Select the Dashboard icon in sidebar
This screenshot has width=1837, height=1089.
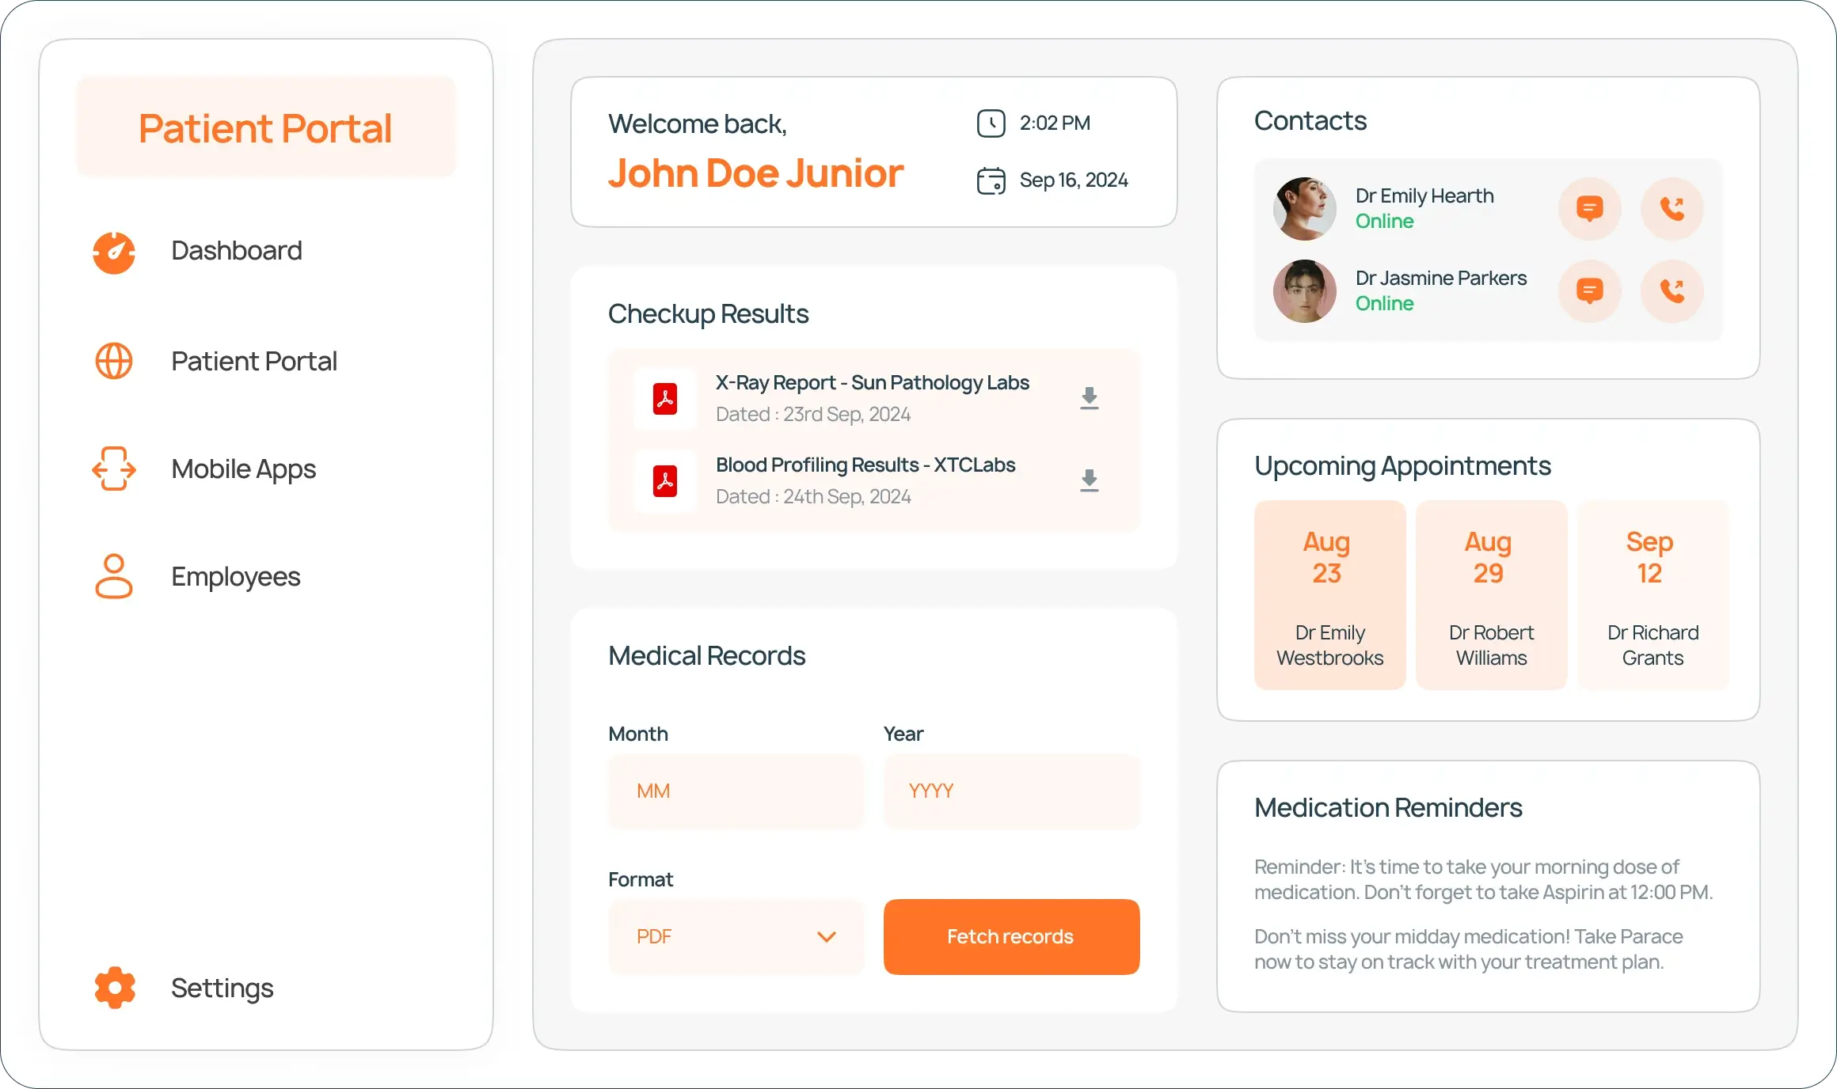point(114,252)
